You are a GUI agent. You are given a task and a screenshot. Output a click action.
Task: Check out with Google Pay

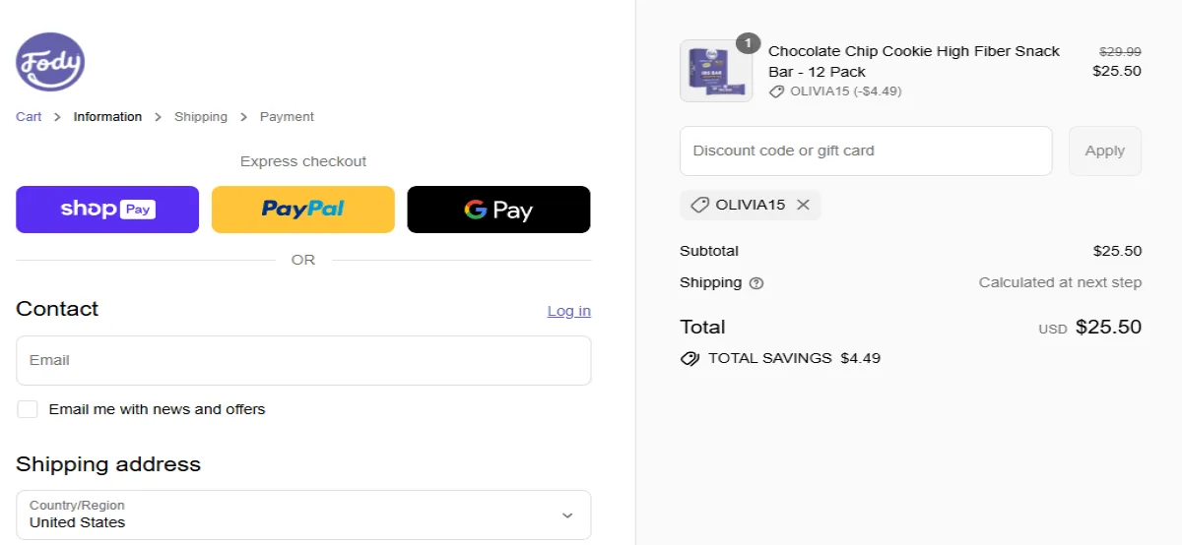pyautogui.click(x=499, y=210)
